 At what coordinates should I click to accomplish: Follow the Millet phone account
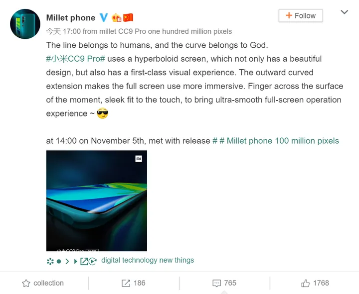pos(300,15)
